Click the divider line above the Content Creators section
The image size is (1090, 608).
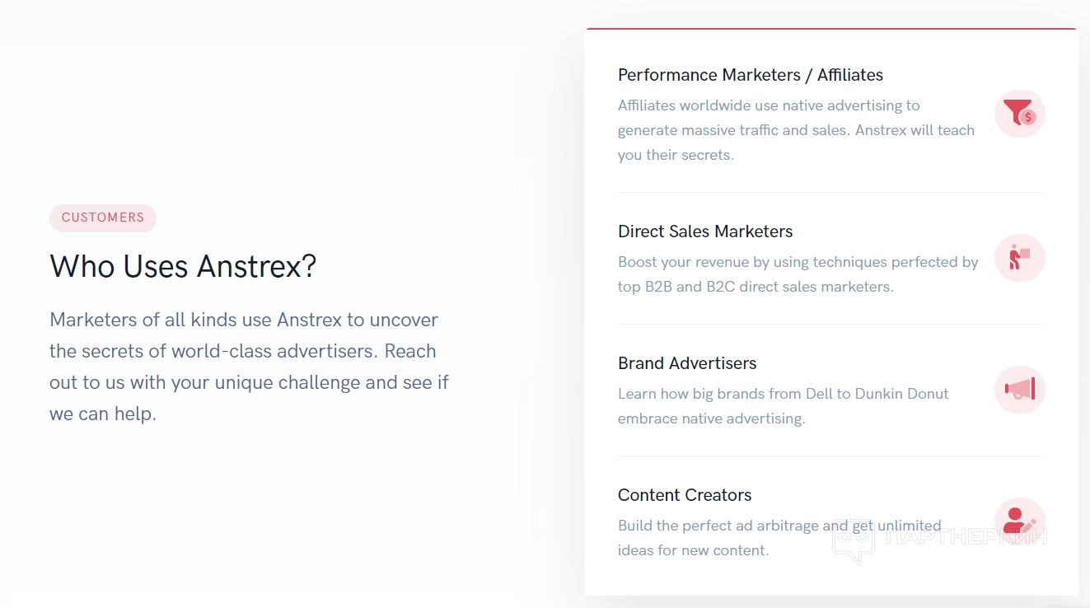pyautogui.click(x=830, y=456)
